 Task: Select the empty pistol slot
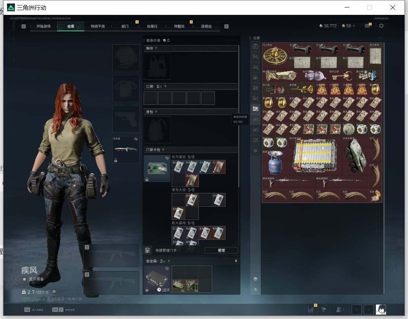126,119
